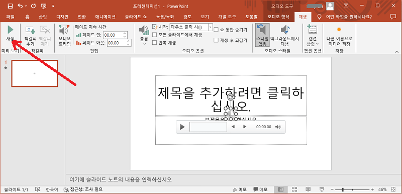
Task: Open the 파일 menu tab
Action: tap(10, 17)
